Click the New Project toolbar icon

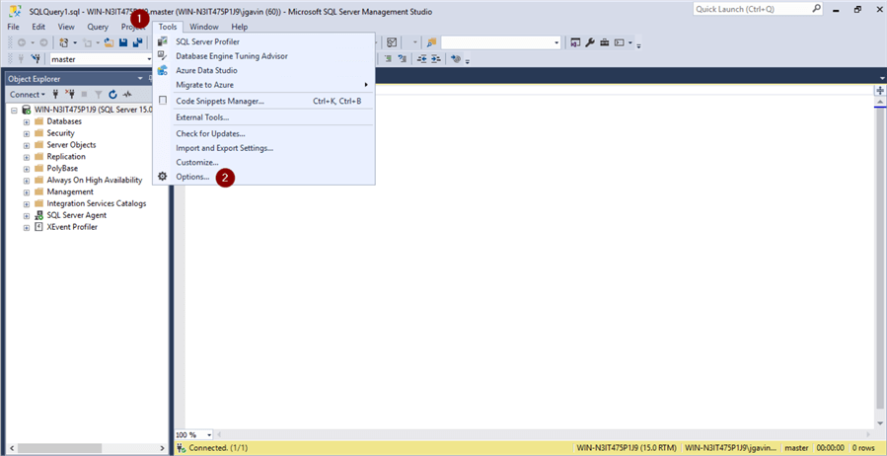click(x=64, y=42)
